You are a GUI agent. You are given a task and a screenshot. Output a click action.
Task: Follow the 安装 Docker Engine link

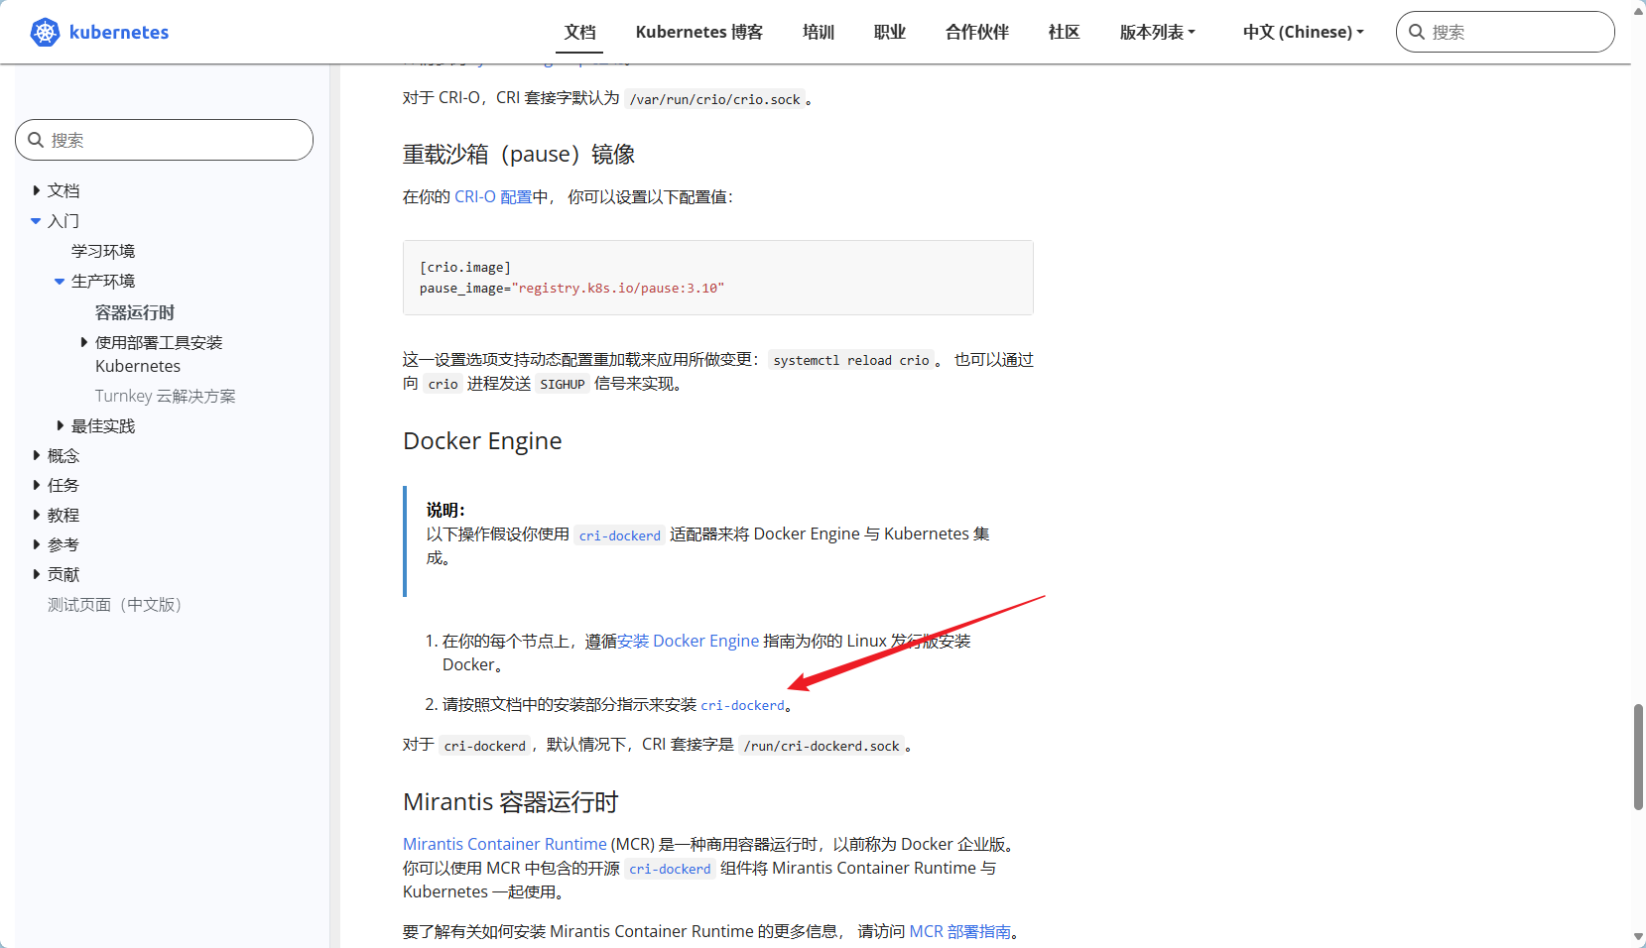tap(689, 641)
